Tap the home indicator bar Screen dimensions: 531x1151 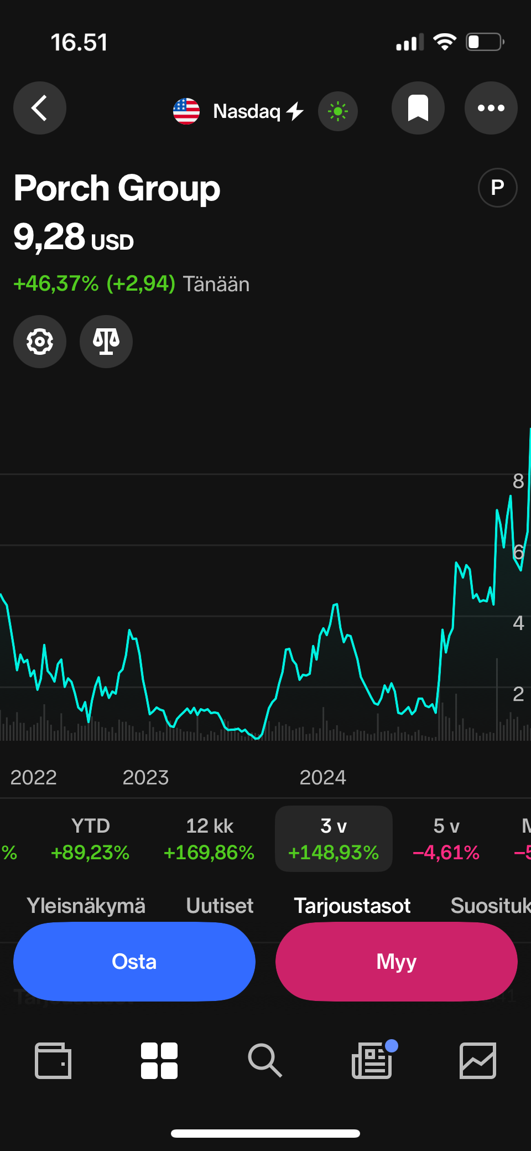click(x=265, y=1133)
